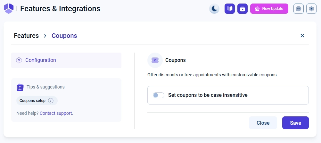Viewport: 321px width, 143px height.
Task: Go back to Features breadcrumb
Action: [26, 36]
